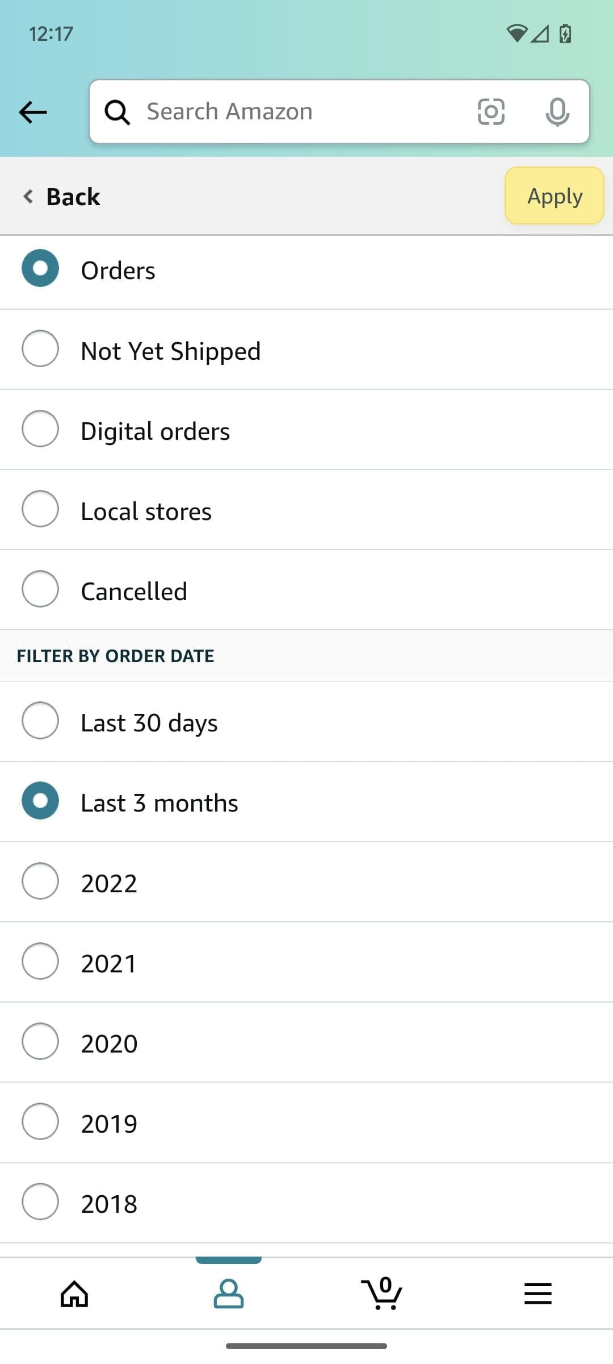Select the Local stores filter
Image resolution: width=613 pixels, height=1364 pixels.
(145, 510)
